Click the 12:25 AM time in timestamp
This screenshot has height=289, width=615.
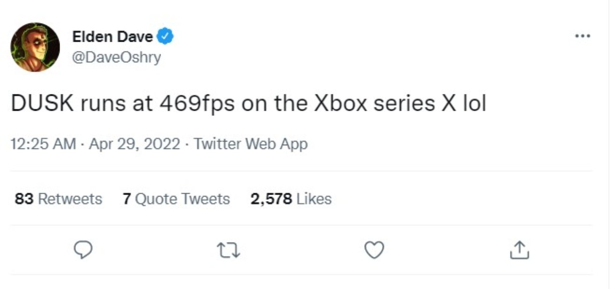(x=43, y=144)
